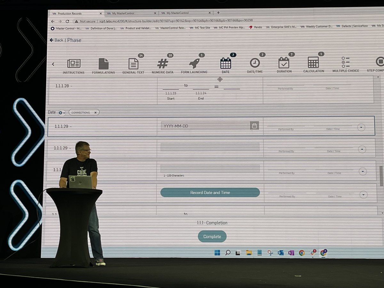The image size is (384, 288).
Task: Reload the browser page
Action: (x=67, y=21)
